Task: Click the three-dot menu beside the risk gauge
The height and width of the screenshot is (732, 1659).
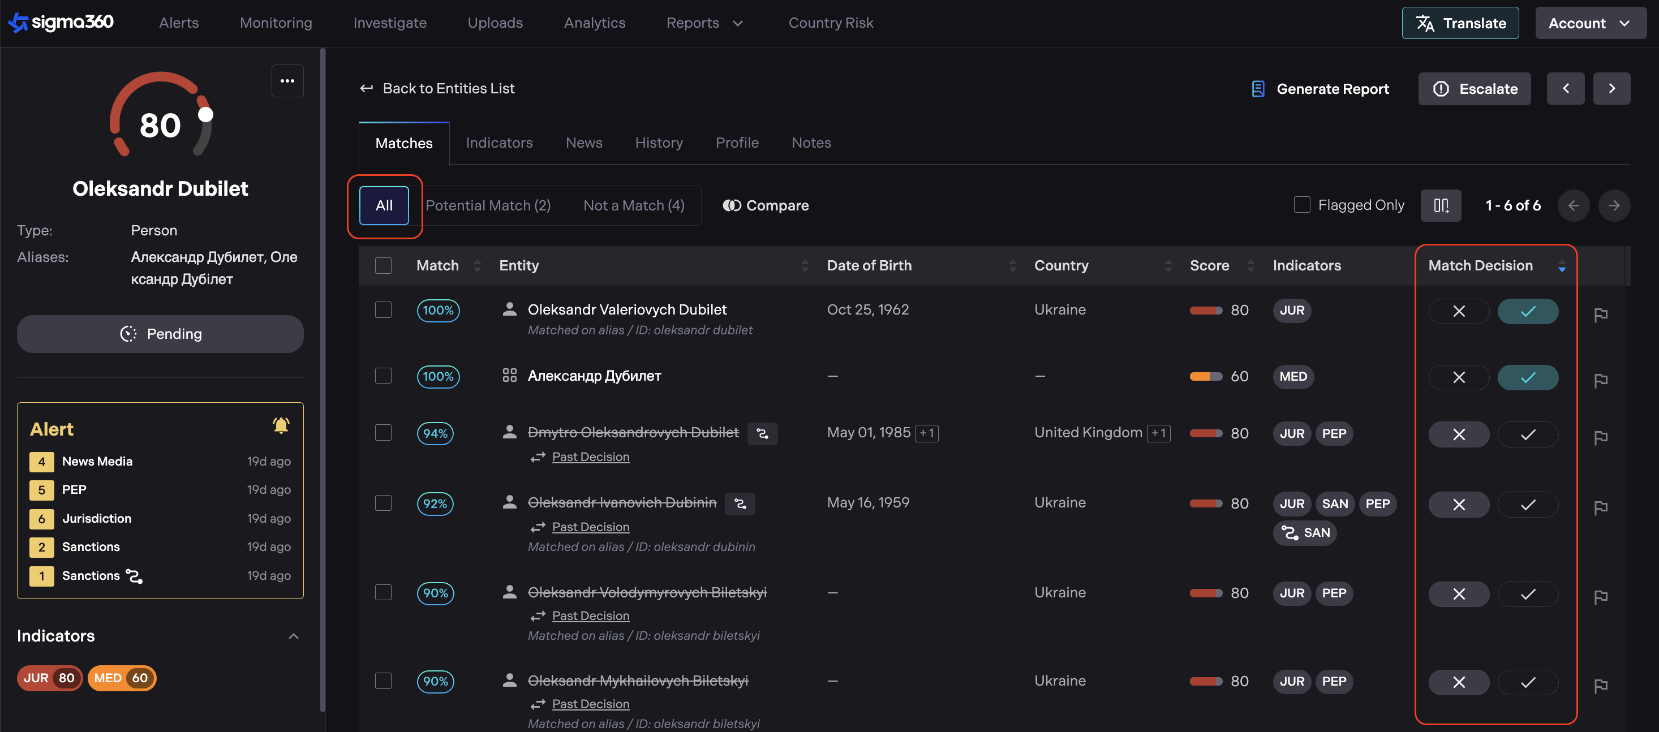Action: tap(287, 81)
